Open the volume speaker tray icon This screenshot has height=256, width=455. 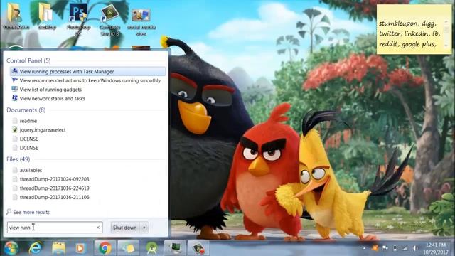[x=415, y=248]
